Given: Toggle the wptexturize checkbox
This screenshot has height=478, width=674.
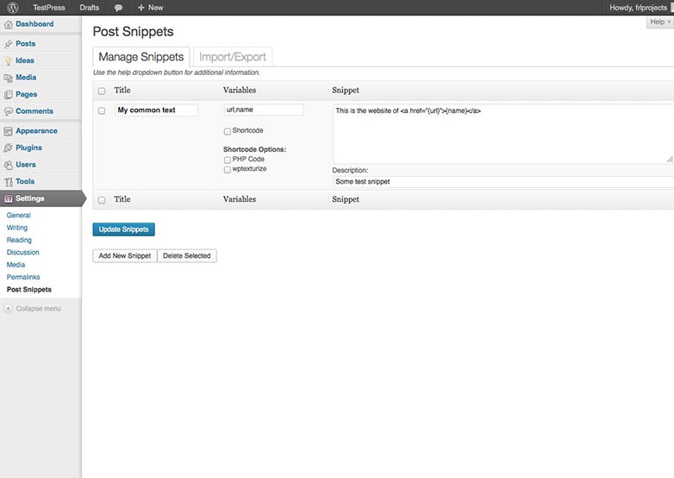Looking at the screenshot, I should click(228, 169).
